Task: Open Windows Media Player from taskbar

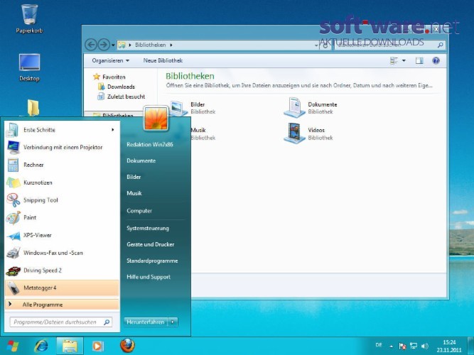Action: pos(97,346)
